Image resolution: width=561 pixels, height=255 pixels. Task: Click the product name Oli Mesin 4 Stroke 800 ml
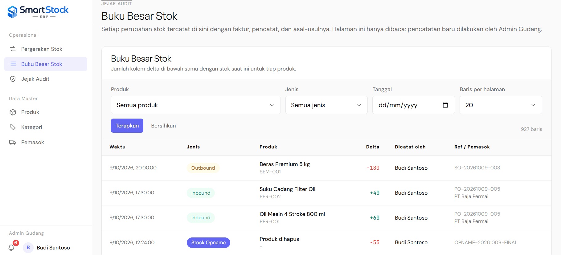(x=292, y=214)
